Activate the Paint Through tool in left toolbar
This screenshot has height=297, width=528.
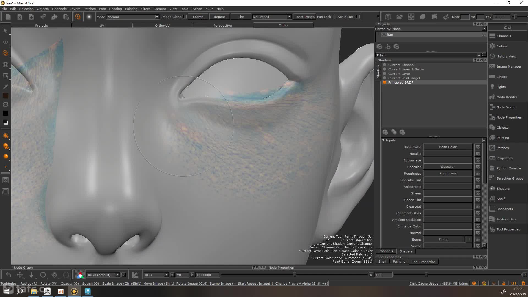click(x=5, y=53)
